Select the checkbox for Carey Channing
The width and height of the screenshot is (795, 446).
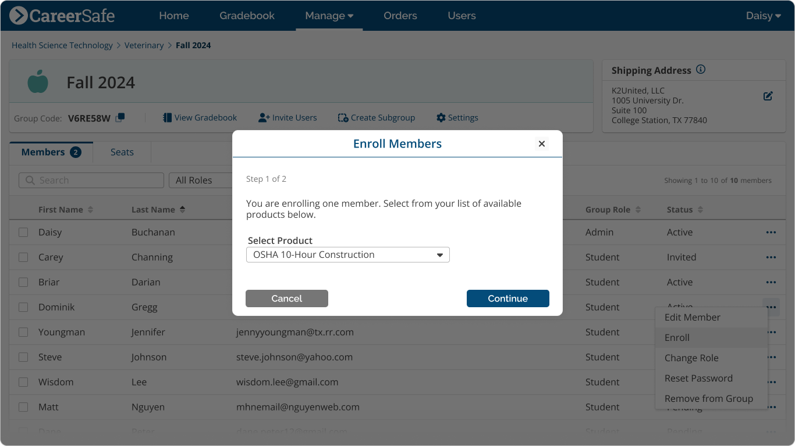click(23, 257)
